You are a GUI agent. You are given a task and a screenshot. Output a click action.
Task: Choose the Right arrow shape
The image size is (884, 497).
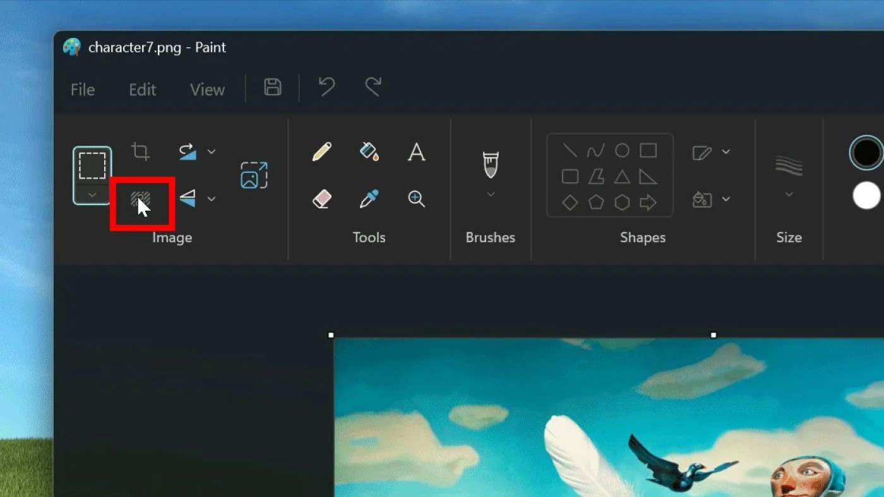click(648, 202)
